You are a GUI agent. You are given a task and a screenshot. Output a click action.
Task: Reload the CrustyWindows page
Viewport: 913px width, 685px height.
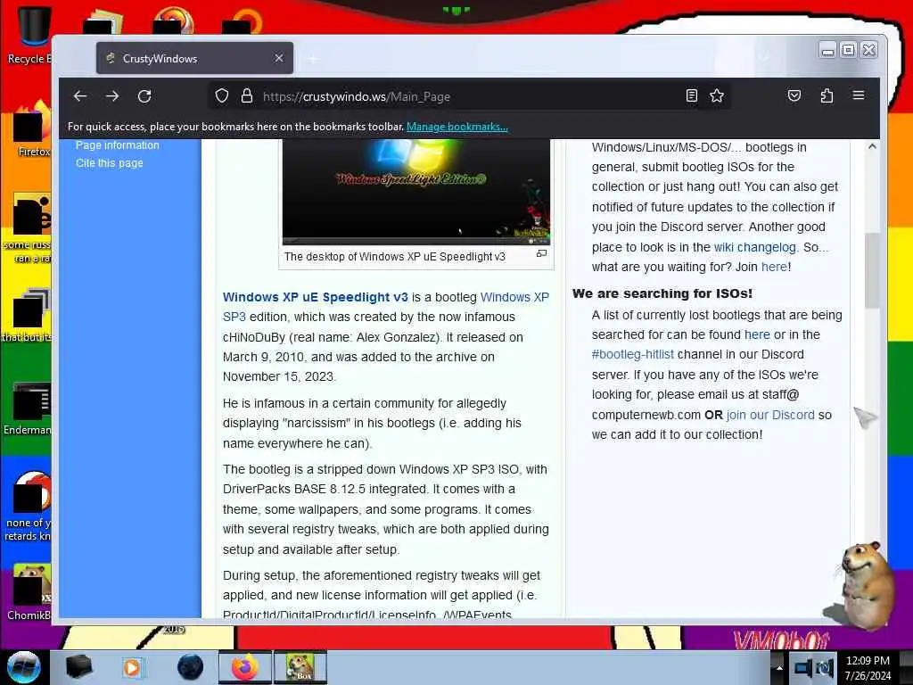(x=144, y=96)
